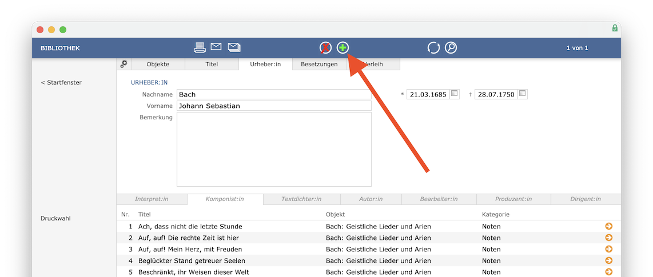Switch to the Titel tab
The image size is (653, 277).
pos(212,64)
